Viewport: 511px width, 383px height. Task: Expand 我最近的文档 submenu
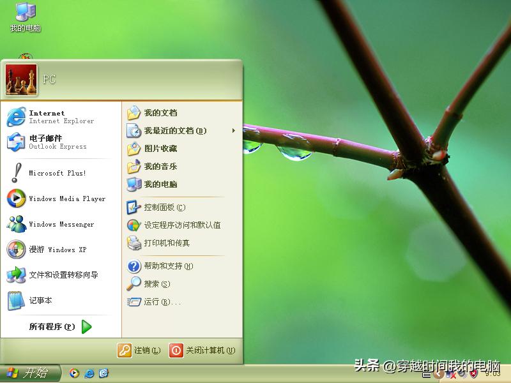[x=170, y=131]
